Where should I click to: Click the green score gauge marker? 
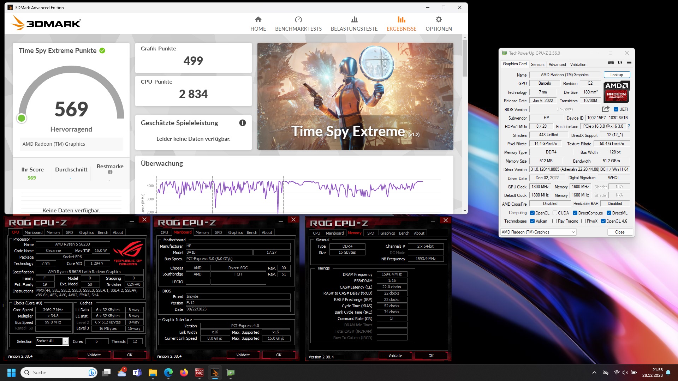pos(22,118)
